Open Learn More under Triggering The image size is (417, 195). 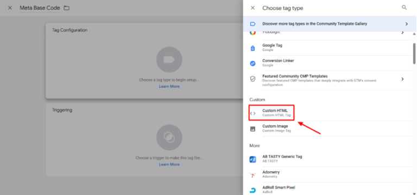[169, 165]
